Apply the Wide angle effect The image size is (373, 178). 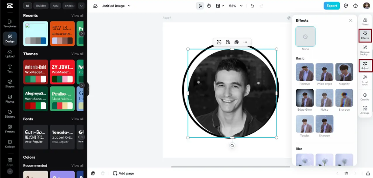click(324, 72)
